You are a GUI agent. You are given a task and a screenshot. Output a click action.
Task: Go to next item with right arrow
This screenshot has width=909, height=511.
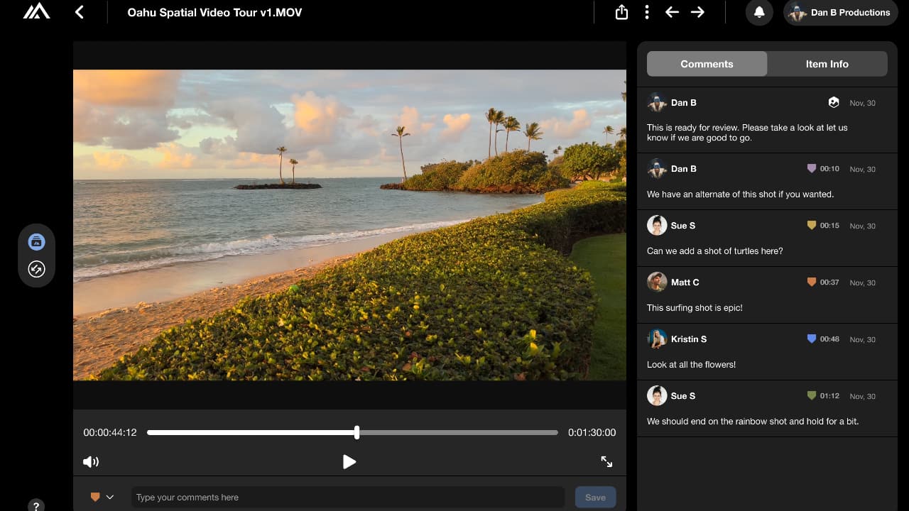(x=697, y=12)
